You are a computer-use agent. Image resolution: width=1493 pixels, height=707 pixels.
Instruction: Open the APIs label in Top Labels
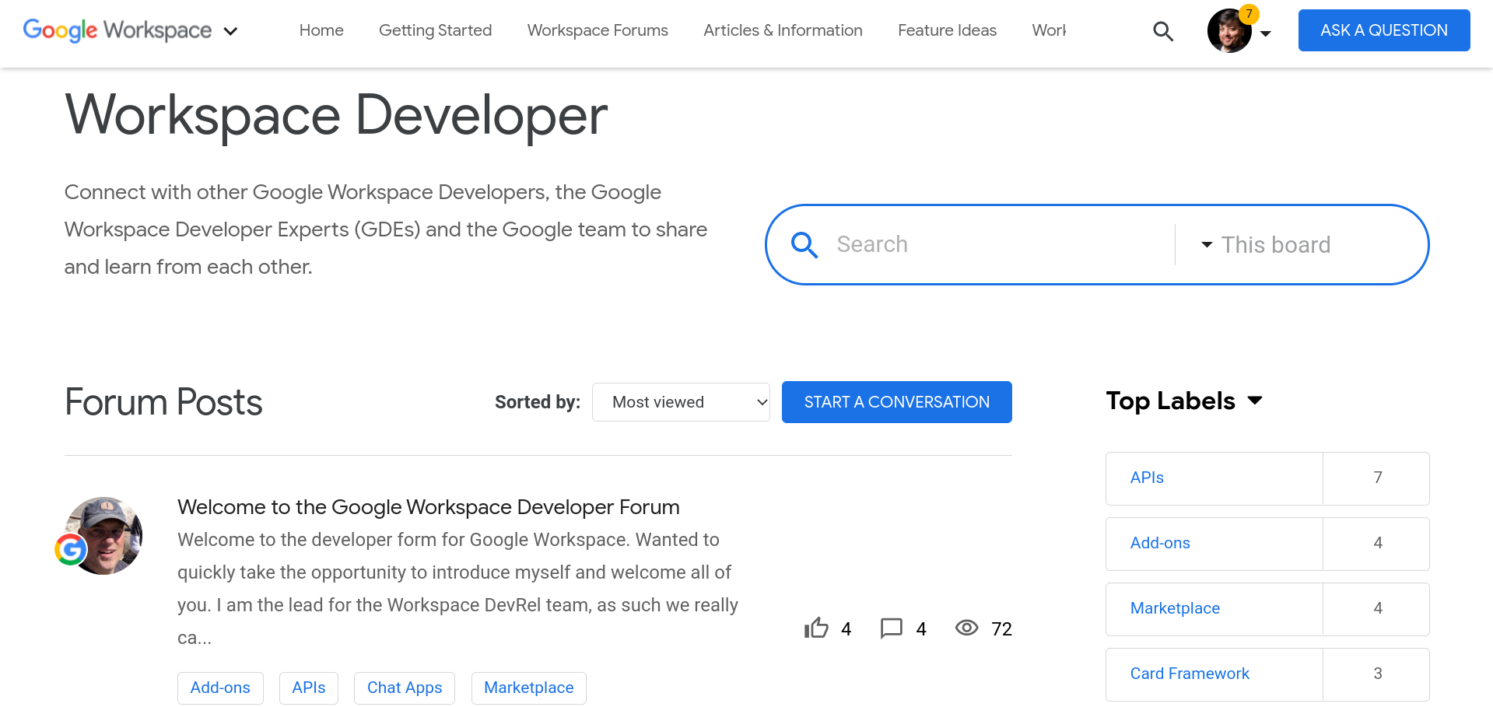[x=1147, y=478]
